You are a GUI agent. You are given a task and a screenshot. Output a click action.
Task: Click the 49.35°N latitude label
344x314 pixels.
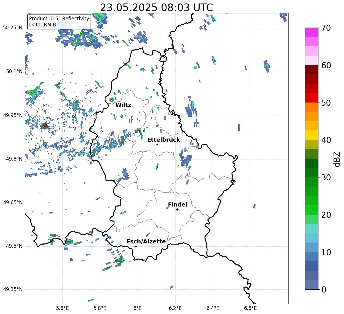click(x=13, y=289)
